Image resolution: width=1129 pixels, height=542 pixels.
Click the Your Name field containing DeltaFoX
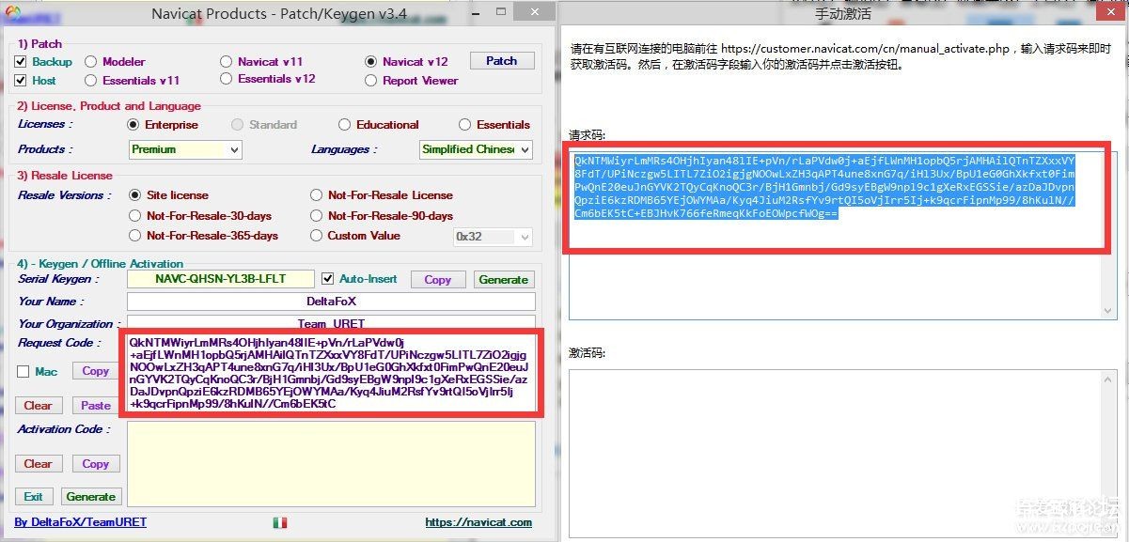point(331,302)
